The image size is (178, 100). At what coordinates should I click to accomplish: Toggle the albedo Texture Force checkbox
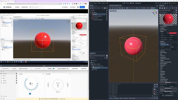pos(170,37)
